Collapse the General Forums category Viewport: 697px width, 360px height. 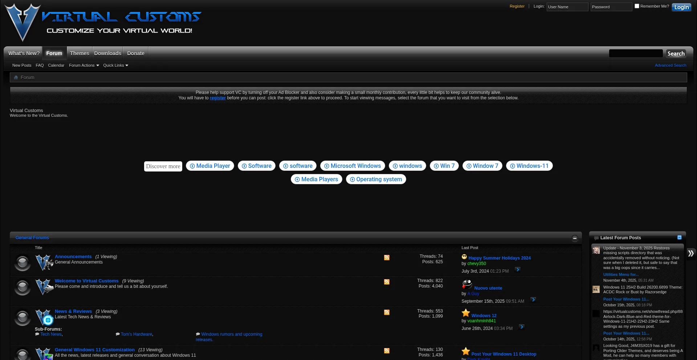click(575, 238)
